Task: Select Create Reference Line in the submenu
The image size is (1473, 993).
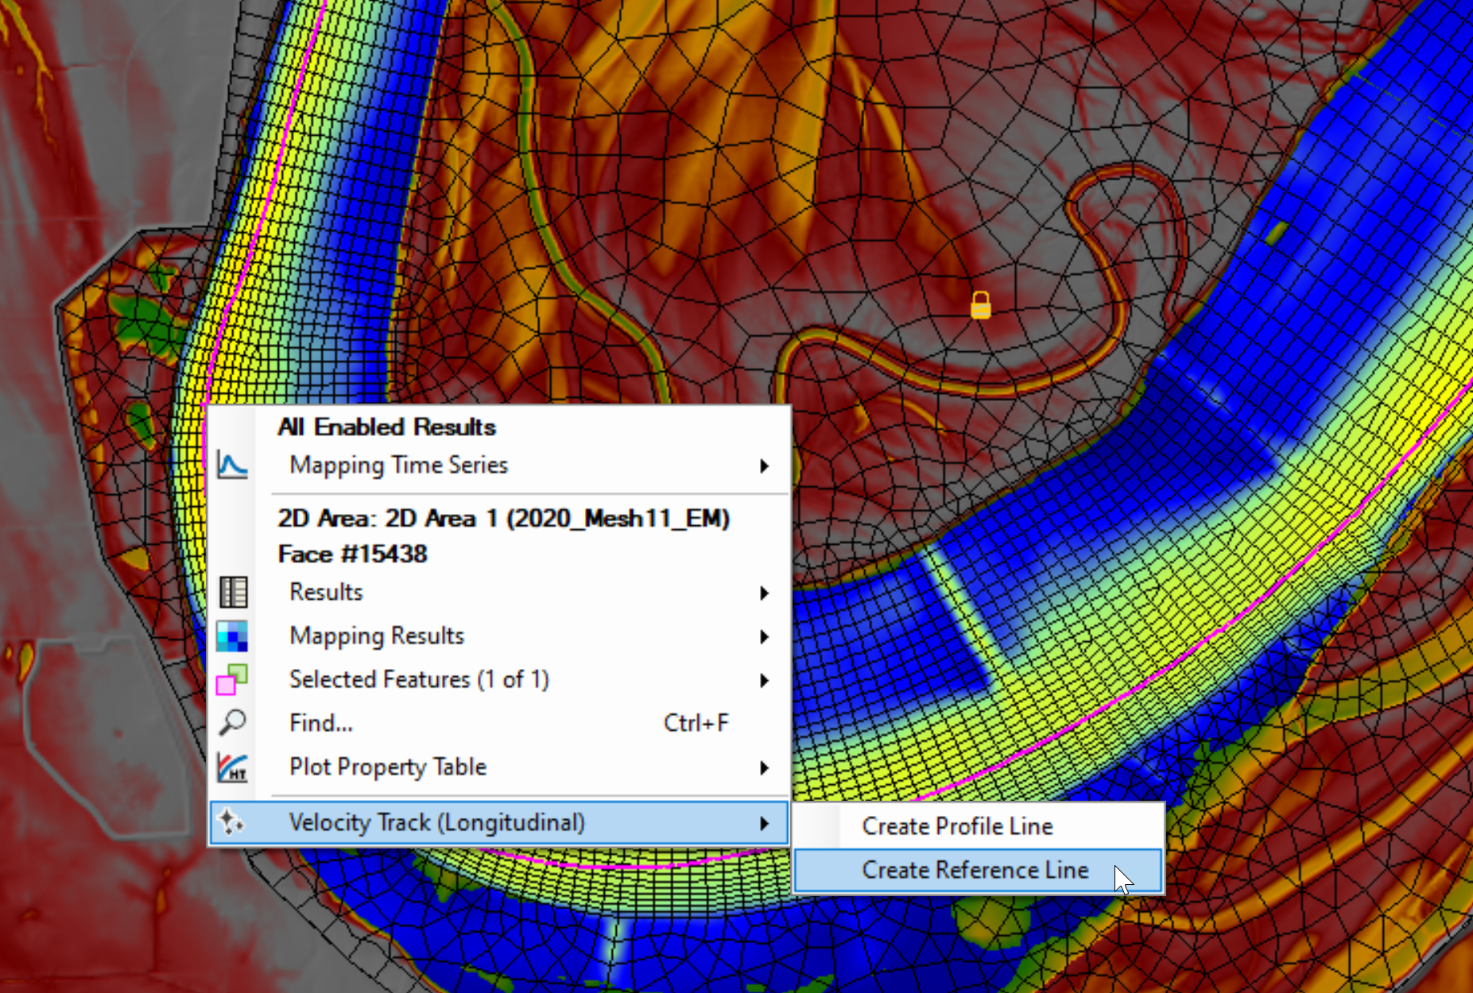Action: (975, 870)
